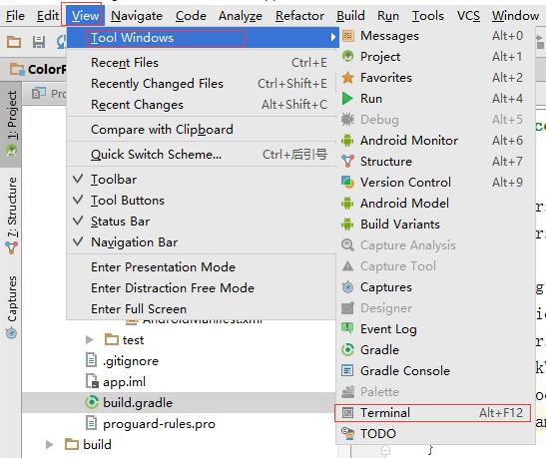This screenshot has width=546, height=458.
Task: Choose Enter Full Screen
Action: coord(202,308)
